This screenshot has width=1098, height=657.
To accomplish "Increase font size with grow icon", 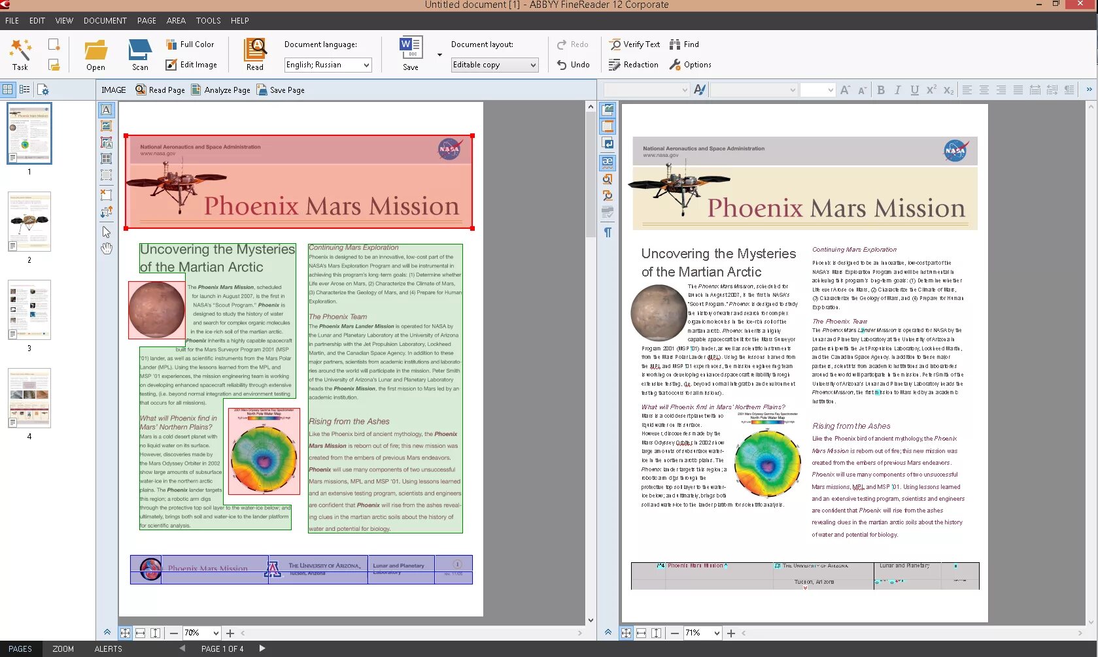I will click(x=845, y=90).
